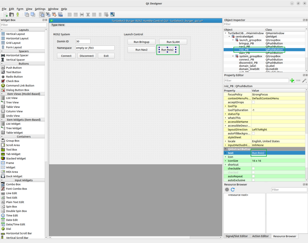Image resolution: width=308 pixels, height=243 pixels.
Task: Expand the iconSize property row
Action: [x=226, y=161]
